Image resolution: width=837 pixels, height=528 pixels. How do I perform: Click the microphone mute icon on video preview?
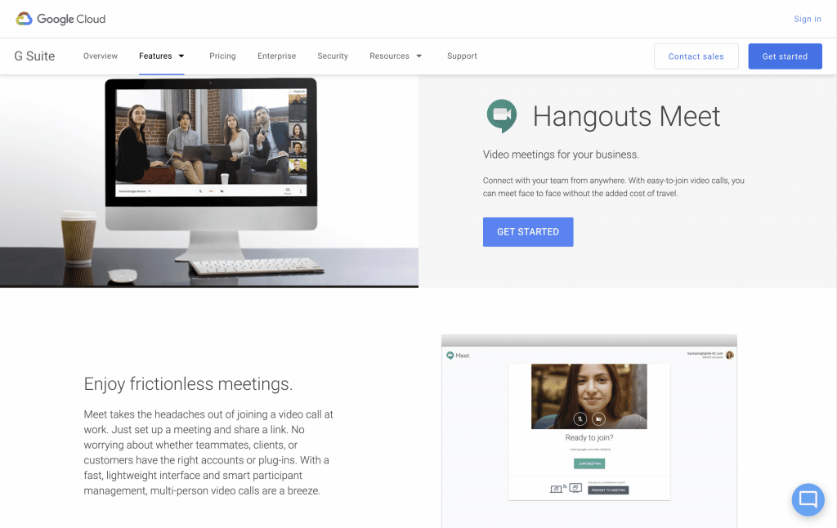[580, 419]
